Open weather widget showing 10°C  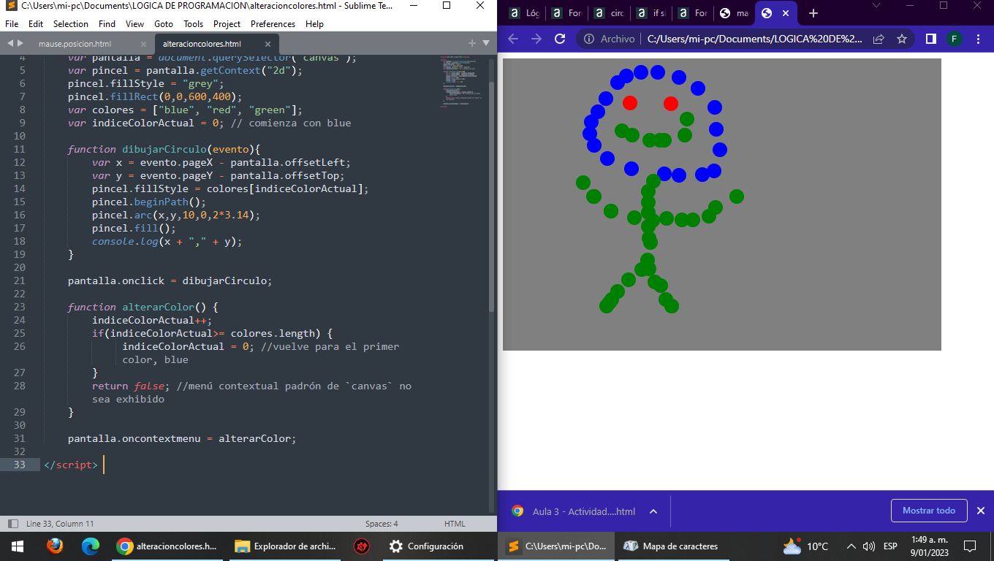(x=806, y=546)
